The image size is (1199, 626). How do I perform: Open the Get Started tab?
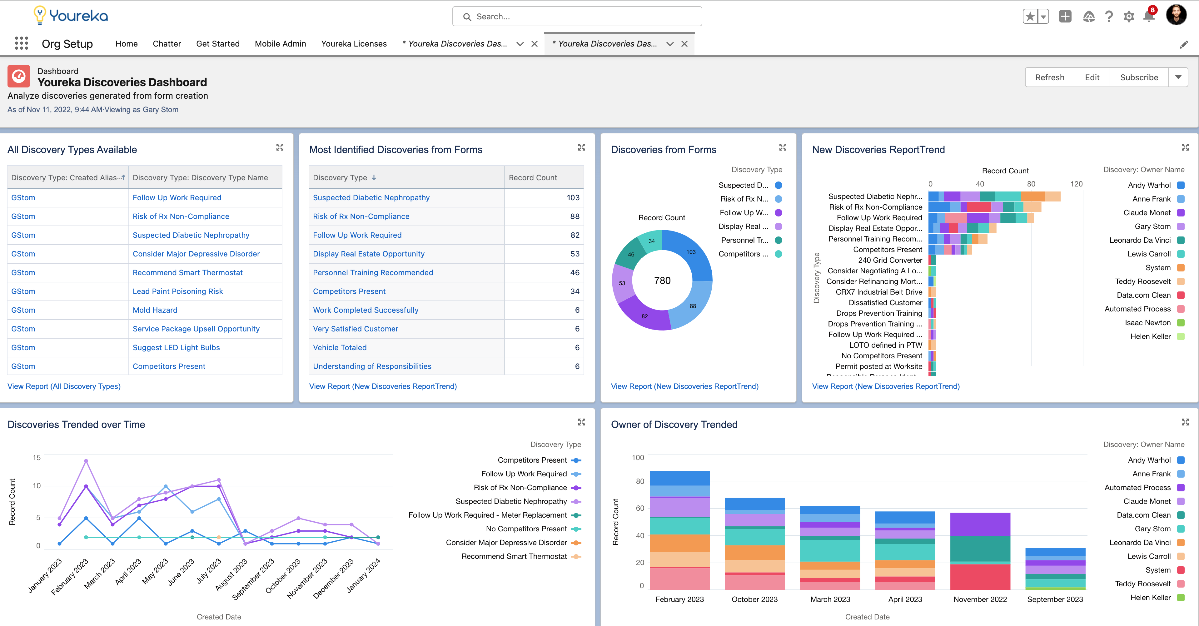[x=218, y=44]
